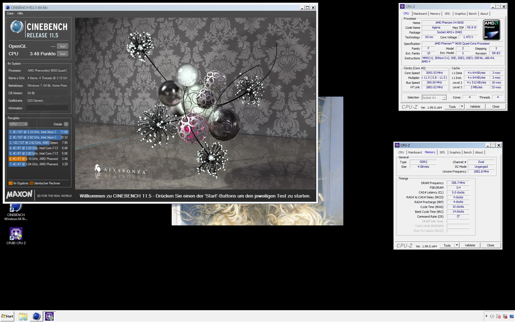
Task: Click the upper CPU-Z window title icon
Action: tap(402, 6)
